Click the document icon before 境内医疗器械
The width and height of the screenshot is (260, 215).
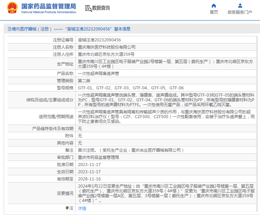[10, 29]
